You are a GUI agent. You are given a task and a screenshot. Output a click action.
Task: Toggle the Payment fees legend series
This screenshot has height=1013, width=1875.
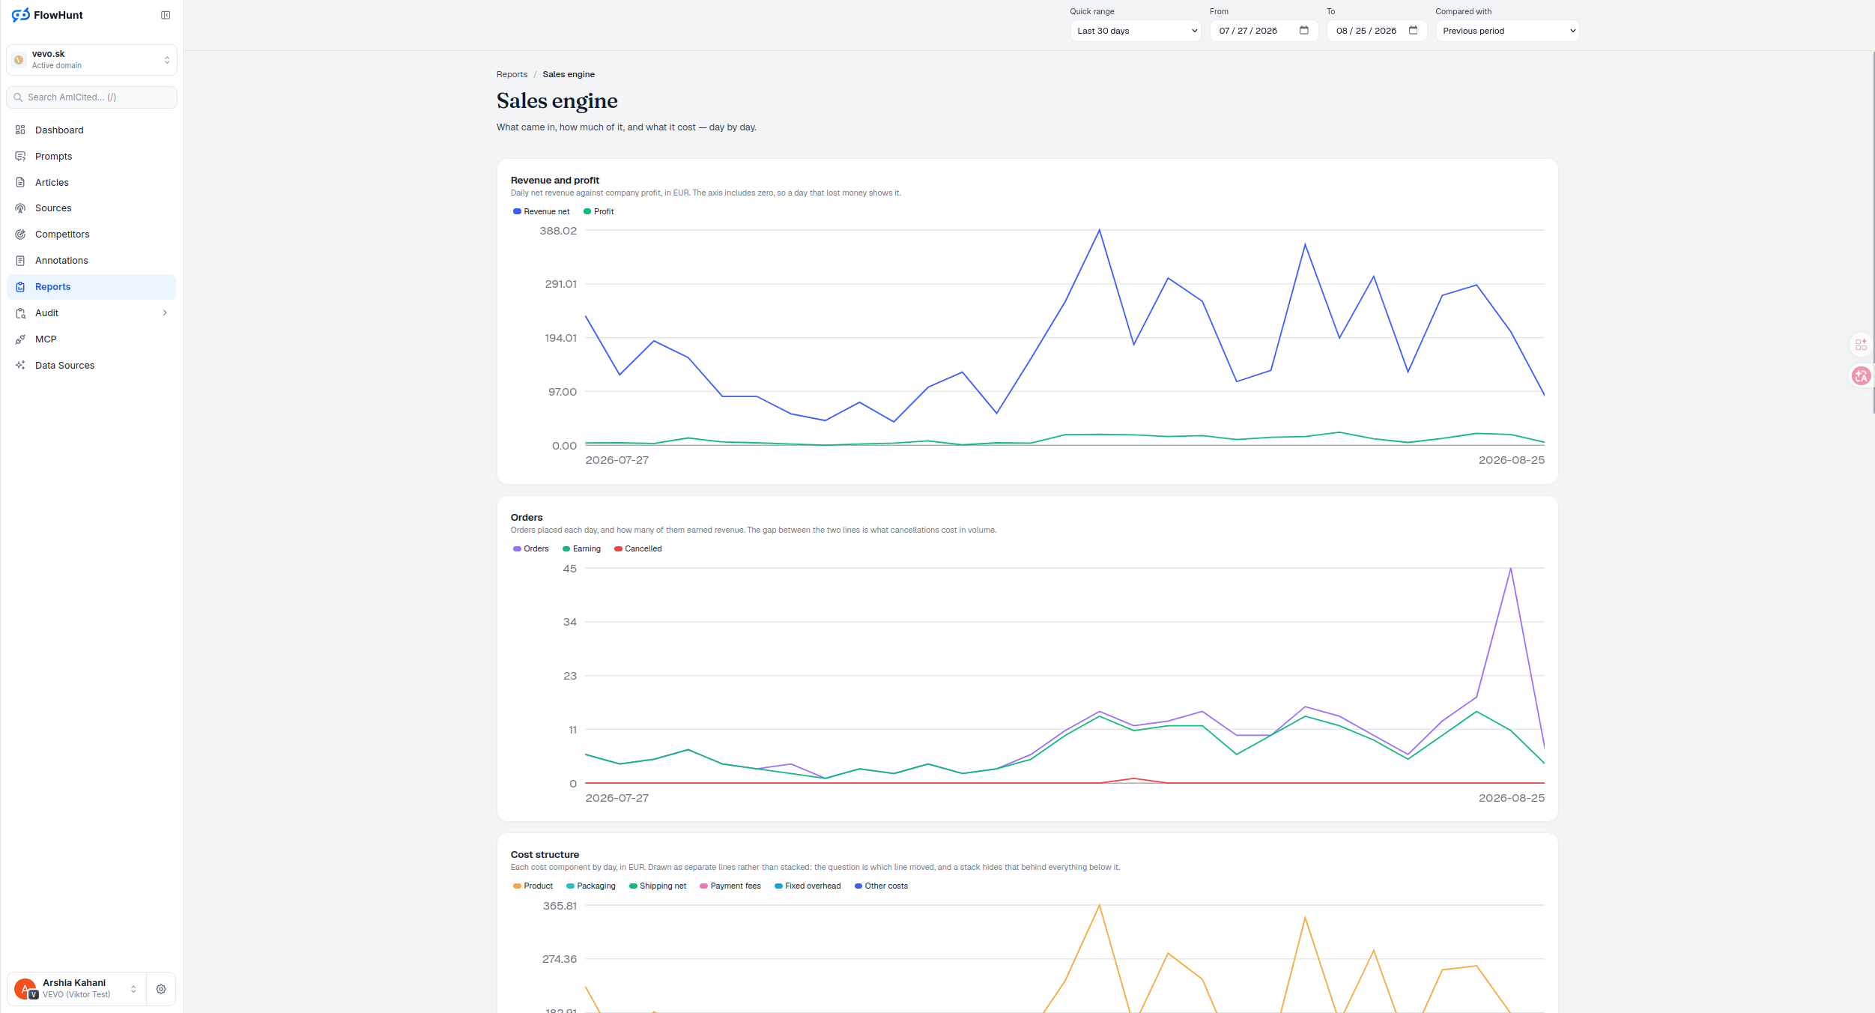pos(730,886)
